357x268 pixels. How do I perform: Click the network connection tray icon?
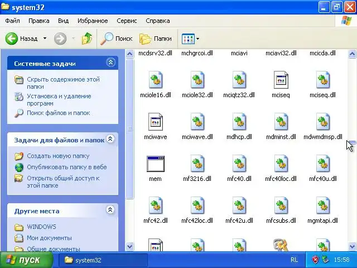[x=326, y=260]
